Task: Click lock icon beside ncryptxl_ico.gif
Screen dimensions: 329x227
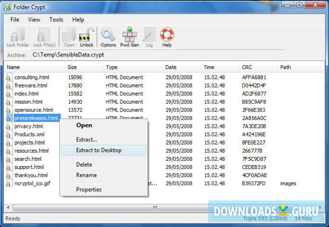Action: (x=9, y=184)
